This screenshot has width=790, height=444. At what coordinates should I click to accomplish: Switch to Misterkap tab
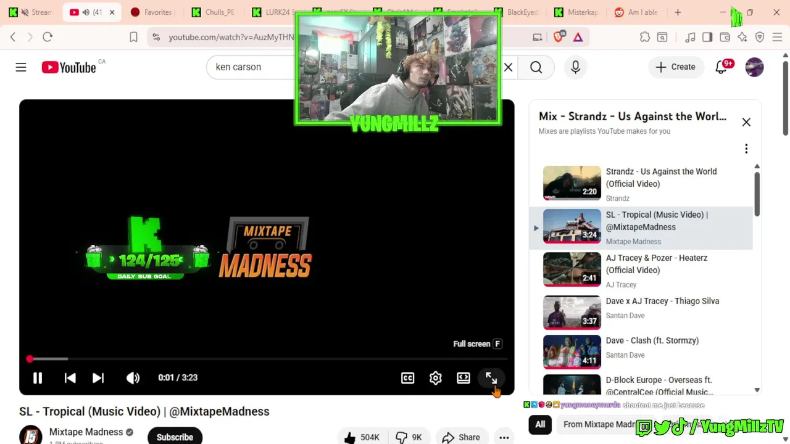[x=576, y=12]
